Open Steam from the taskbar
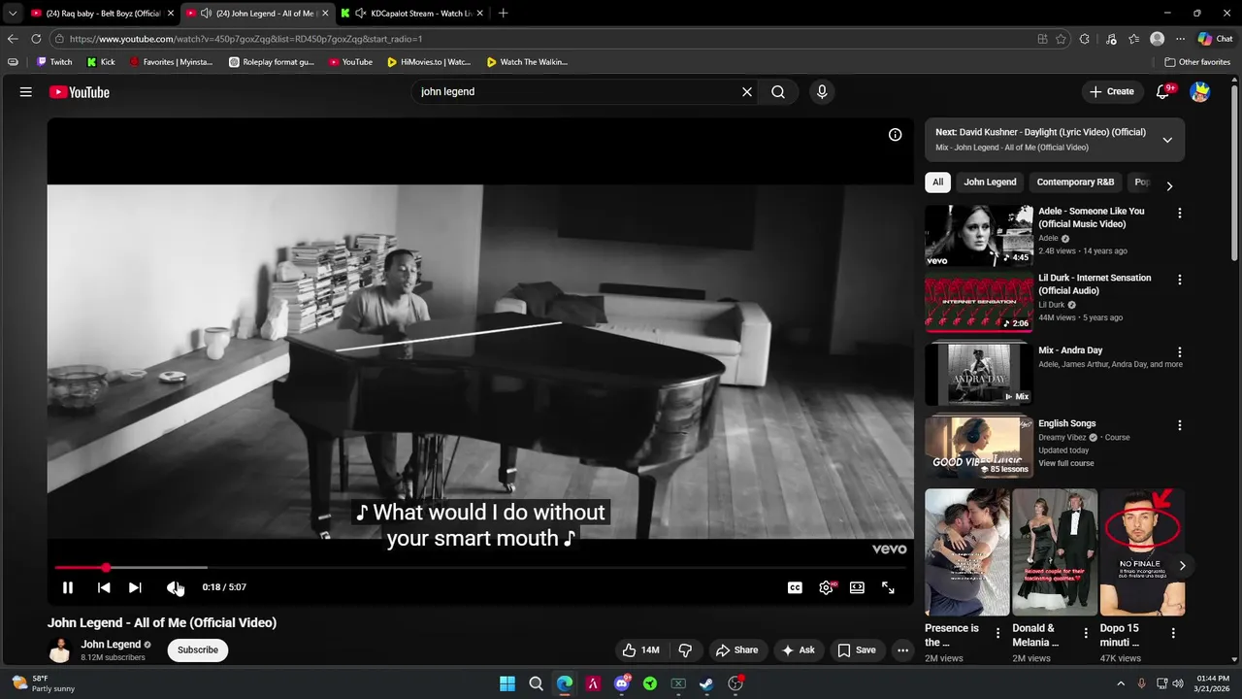 point(706,683)
